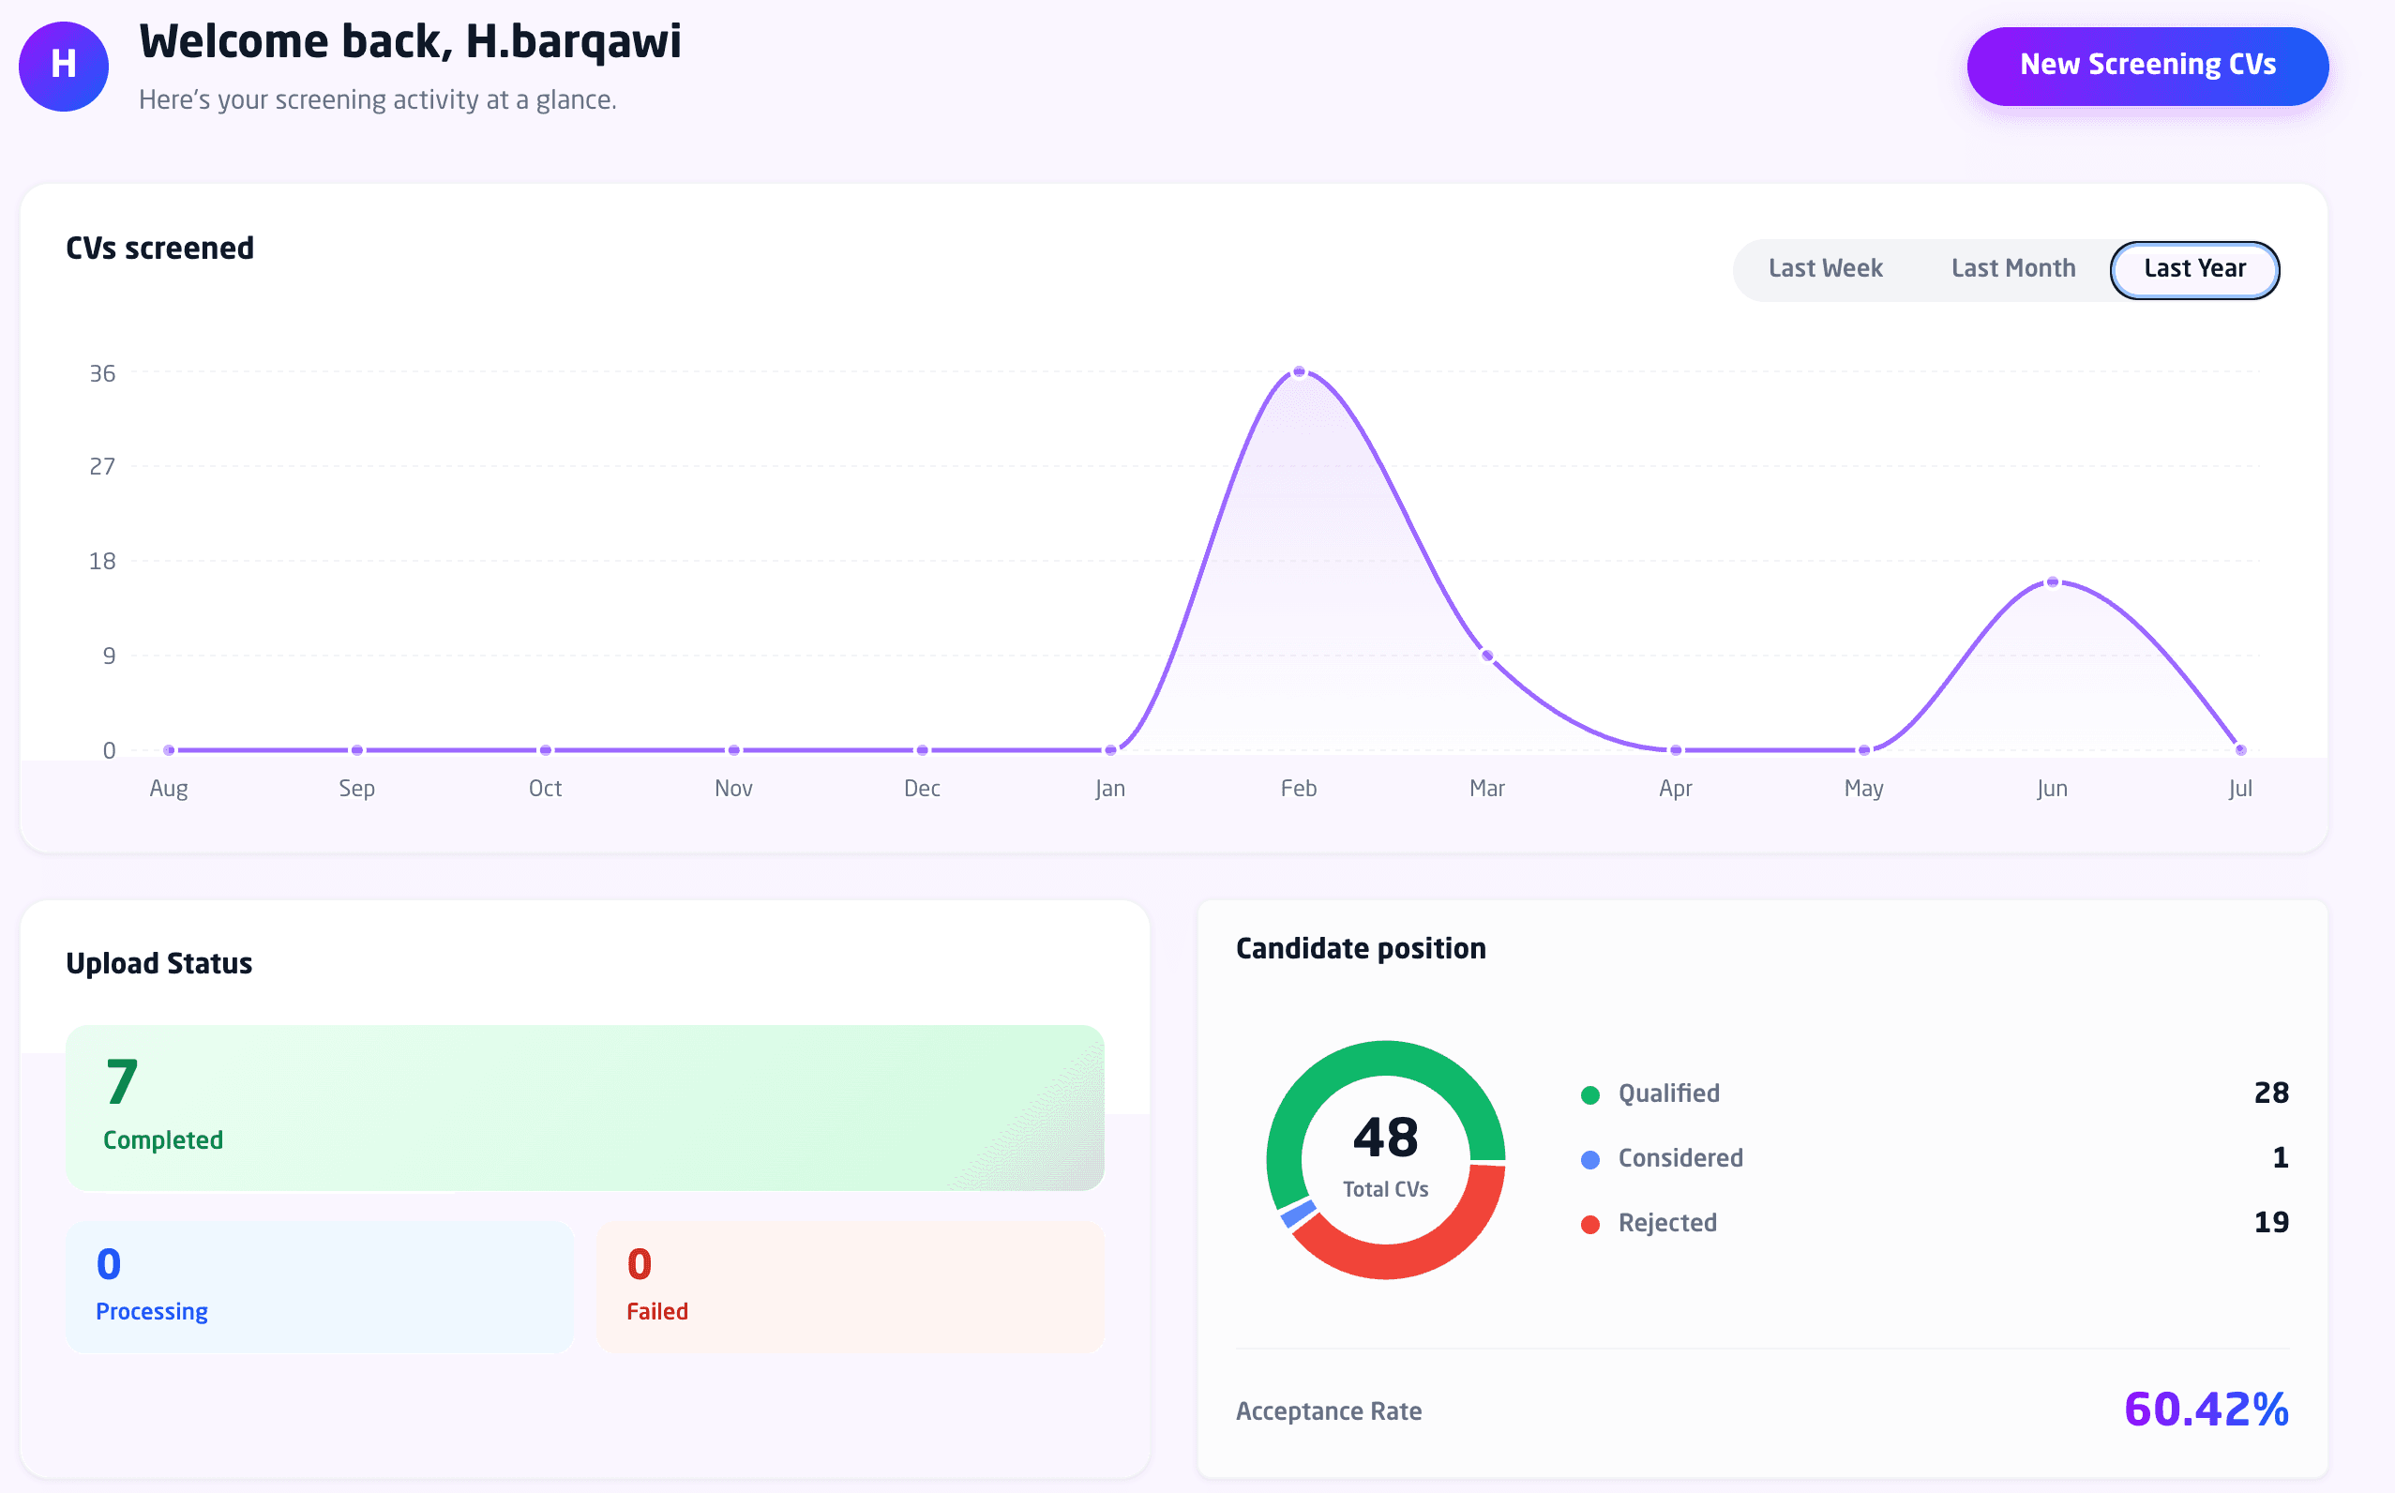This screenshot has width=2395, height=1493.
Task: Click the Considered legend label
Action: coord(1680,1158)
